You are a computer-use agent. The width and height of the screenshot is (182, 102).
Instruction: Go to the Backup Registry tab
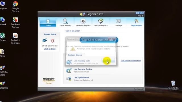click(101, 22)
